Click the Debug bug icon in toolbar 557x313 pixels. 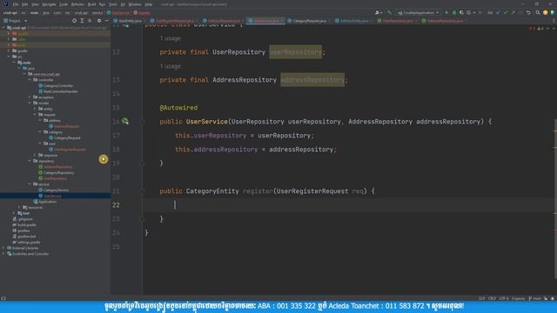click(x=454, y=12)
